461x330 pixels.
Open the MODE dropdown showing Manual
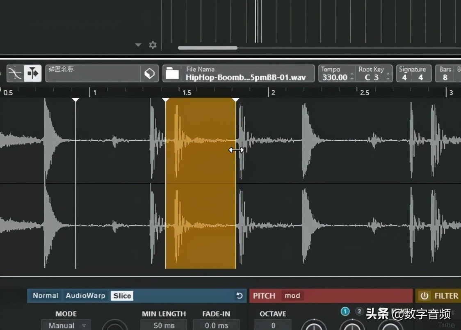[66, 325]
